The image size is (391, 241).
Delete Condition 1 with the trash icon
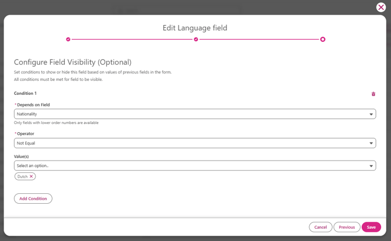click(x=373, y=94)
